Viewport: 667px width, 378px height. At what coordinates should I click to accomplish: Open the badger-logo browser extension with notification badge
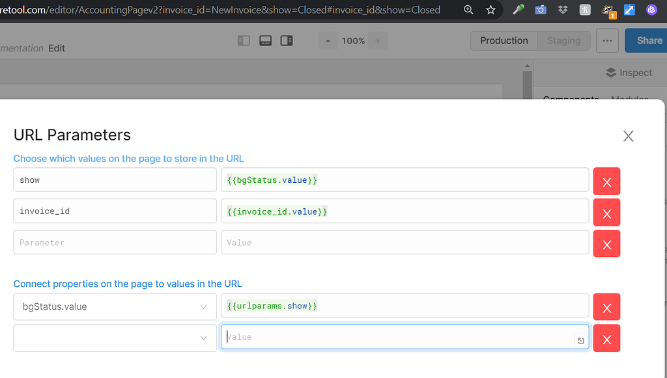click(x=608, y=10)
